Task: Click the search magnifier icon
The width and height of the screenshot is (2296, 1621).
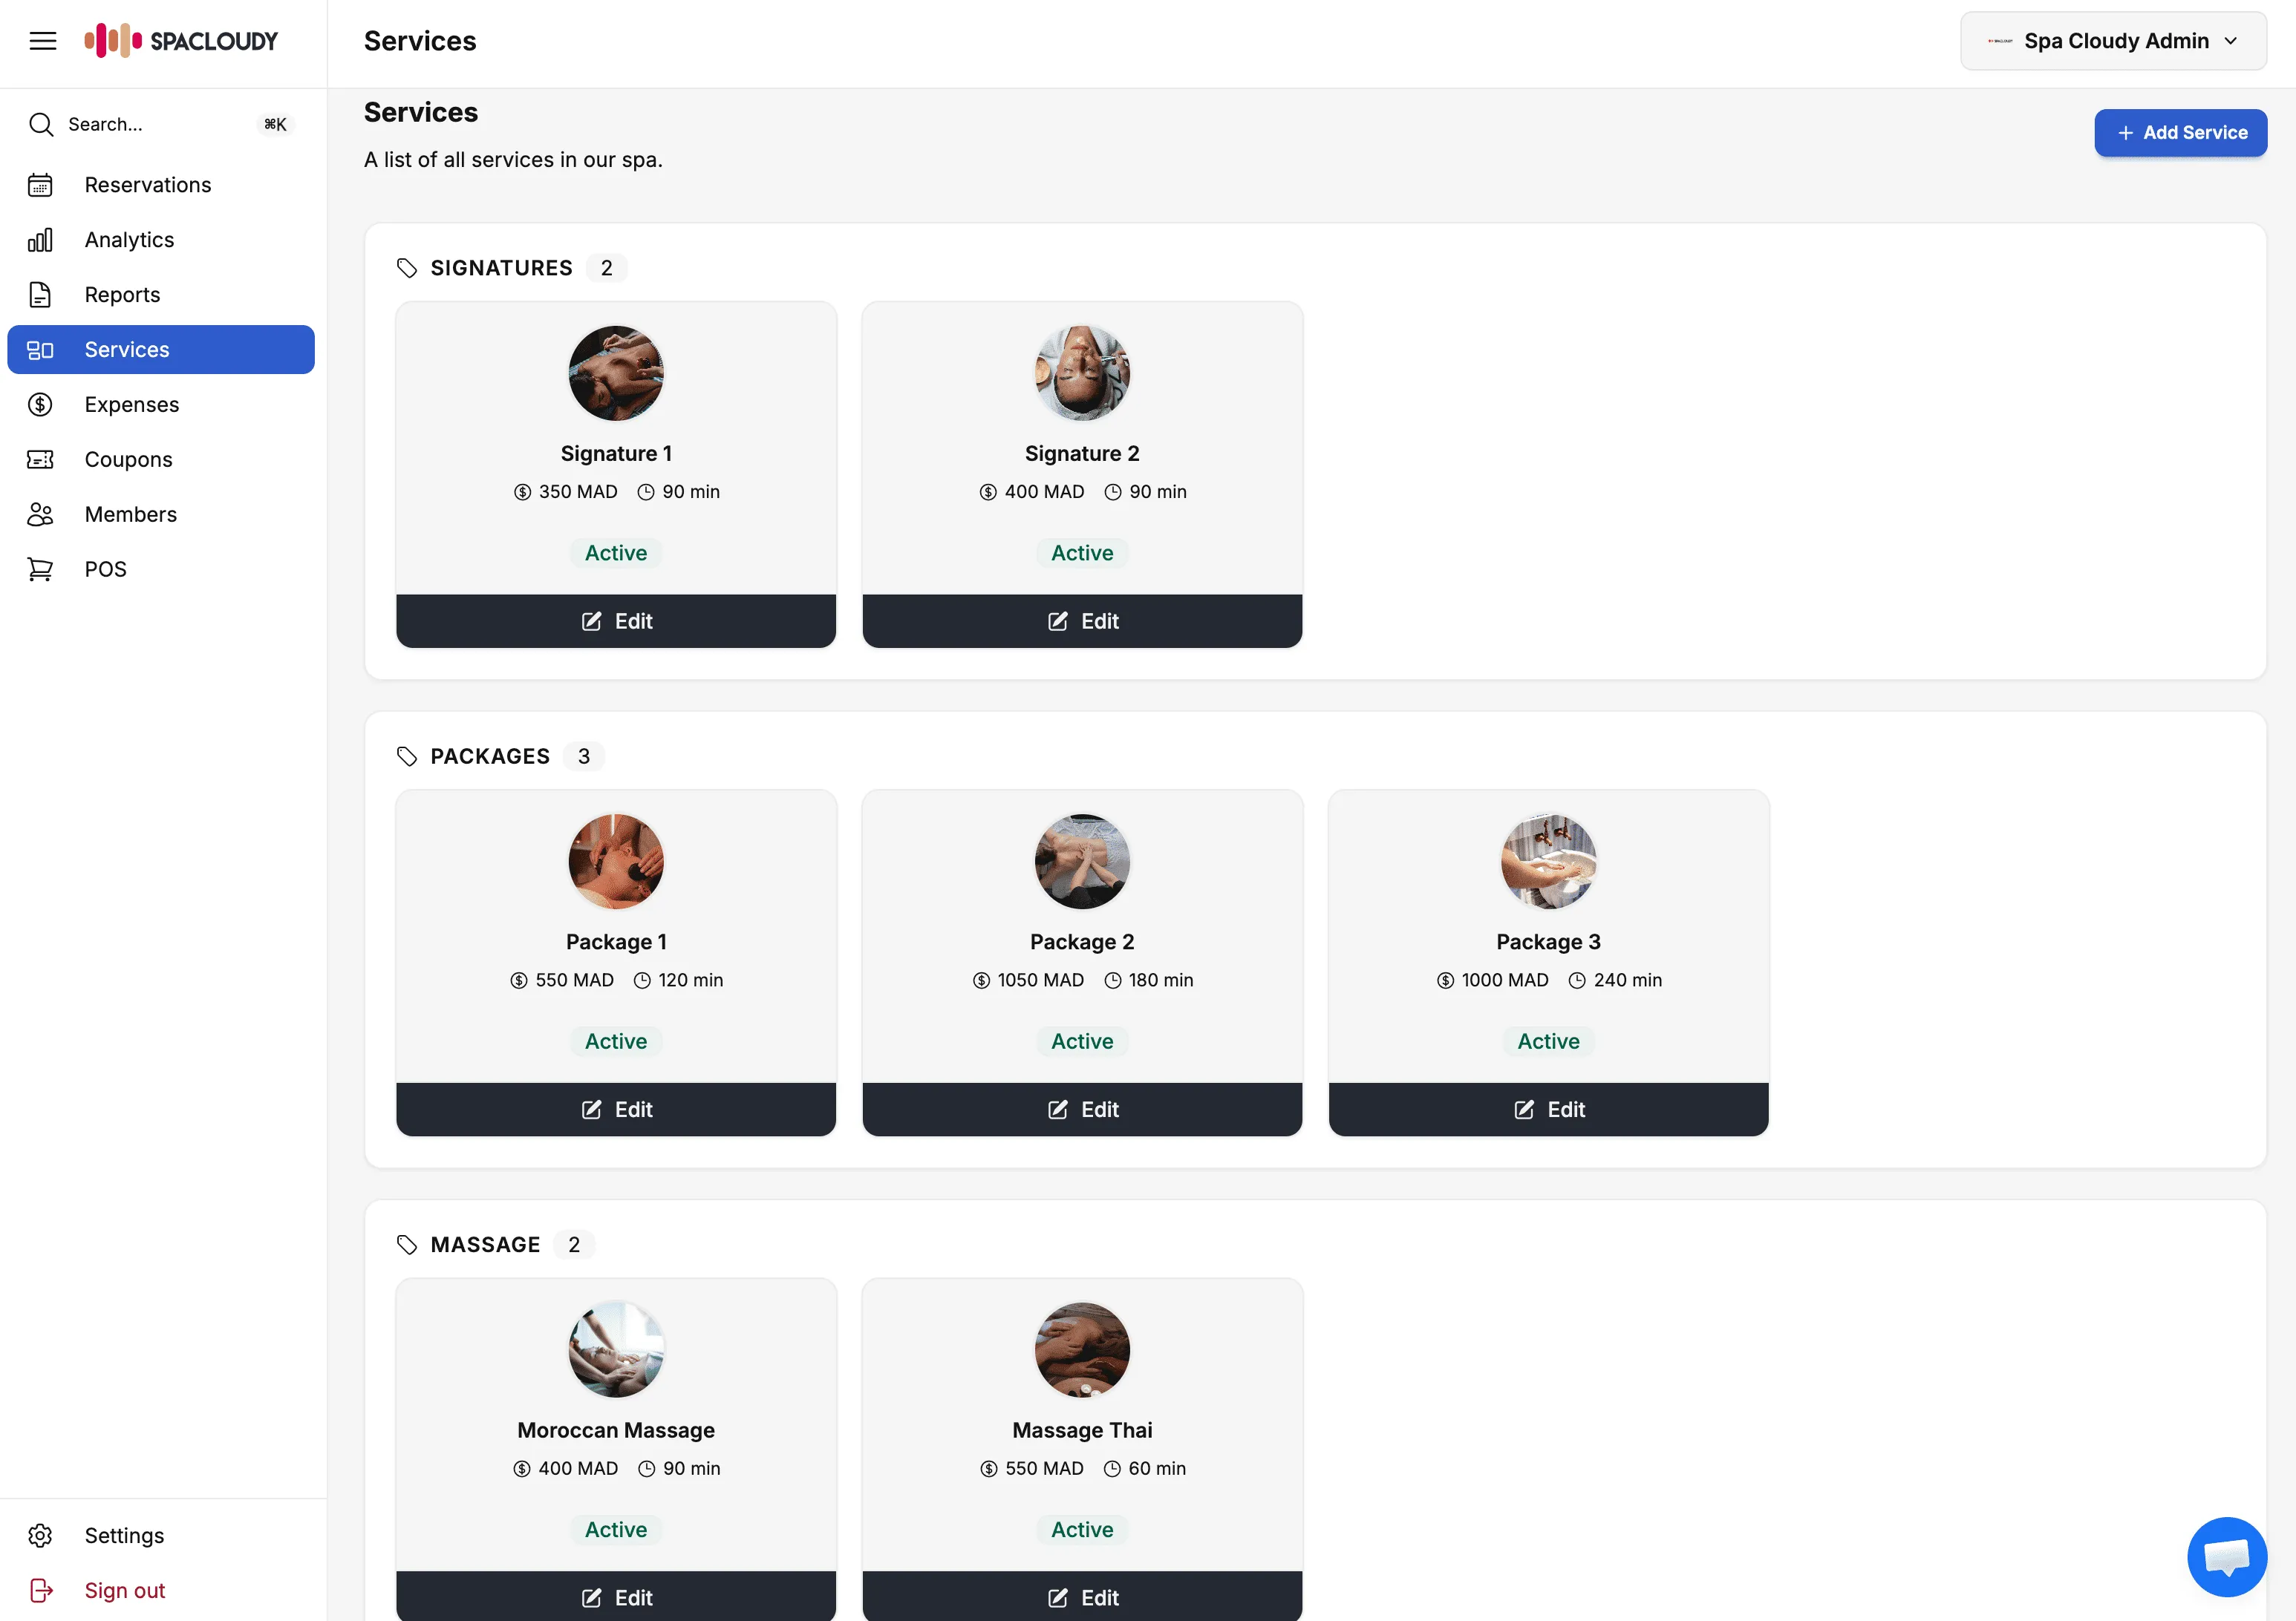Action: pyautogui.click(x=41, y=124)
